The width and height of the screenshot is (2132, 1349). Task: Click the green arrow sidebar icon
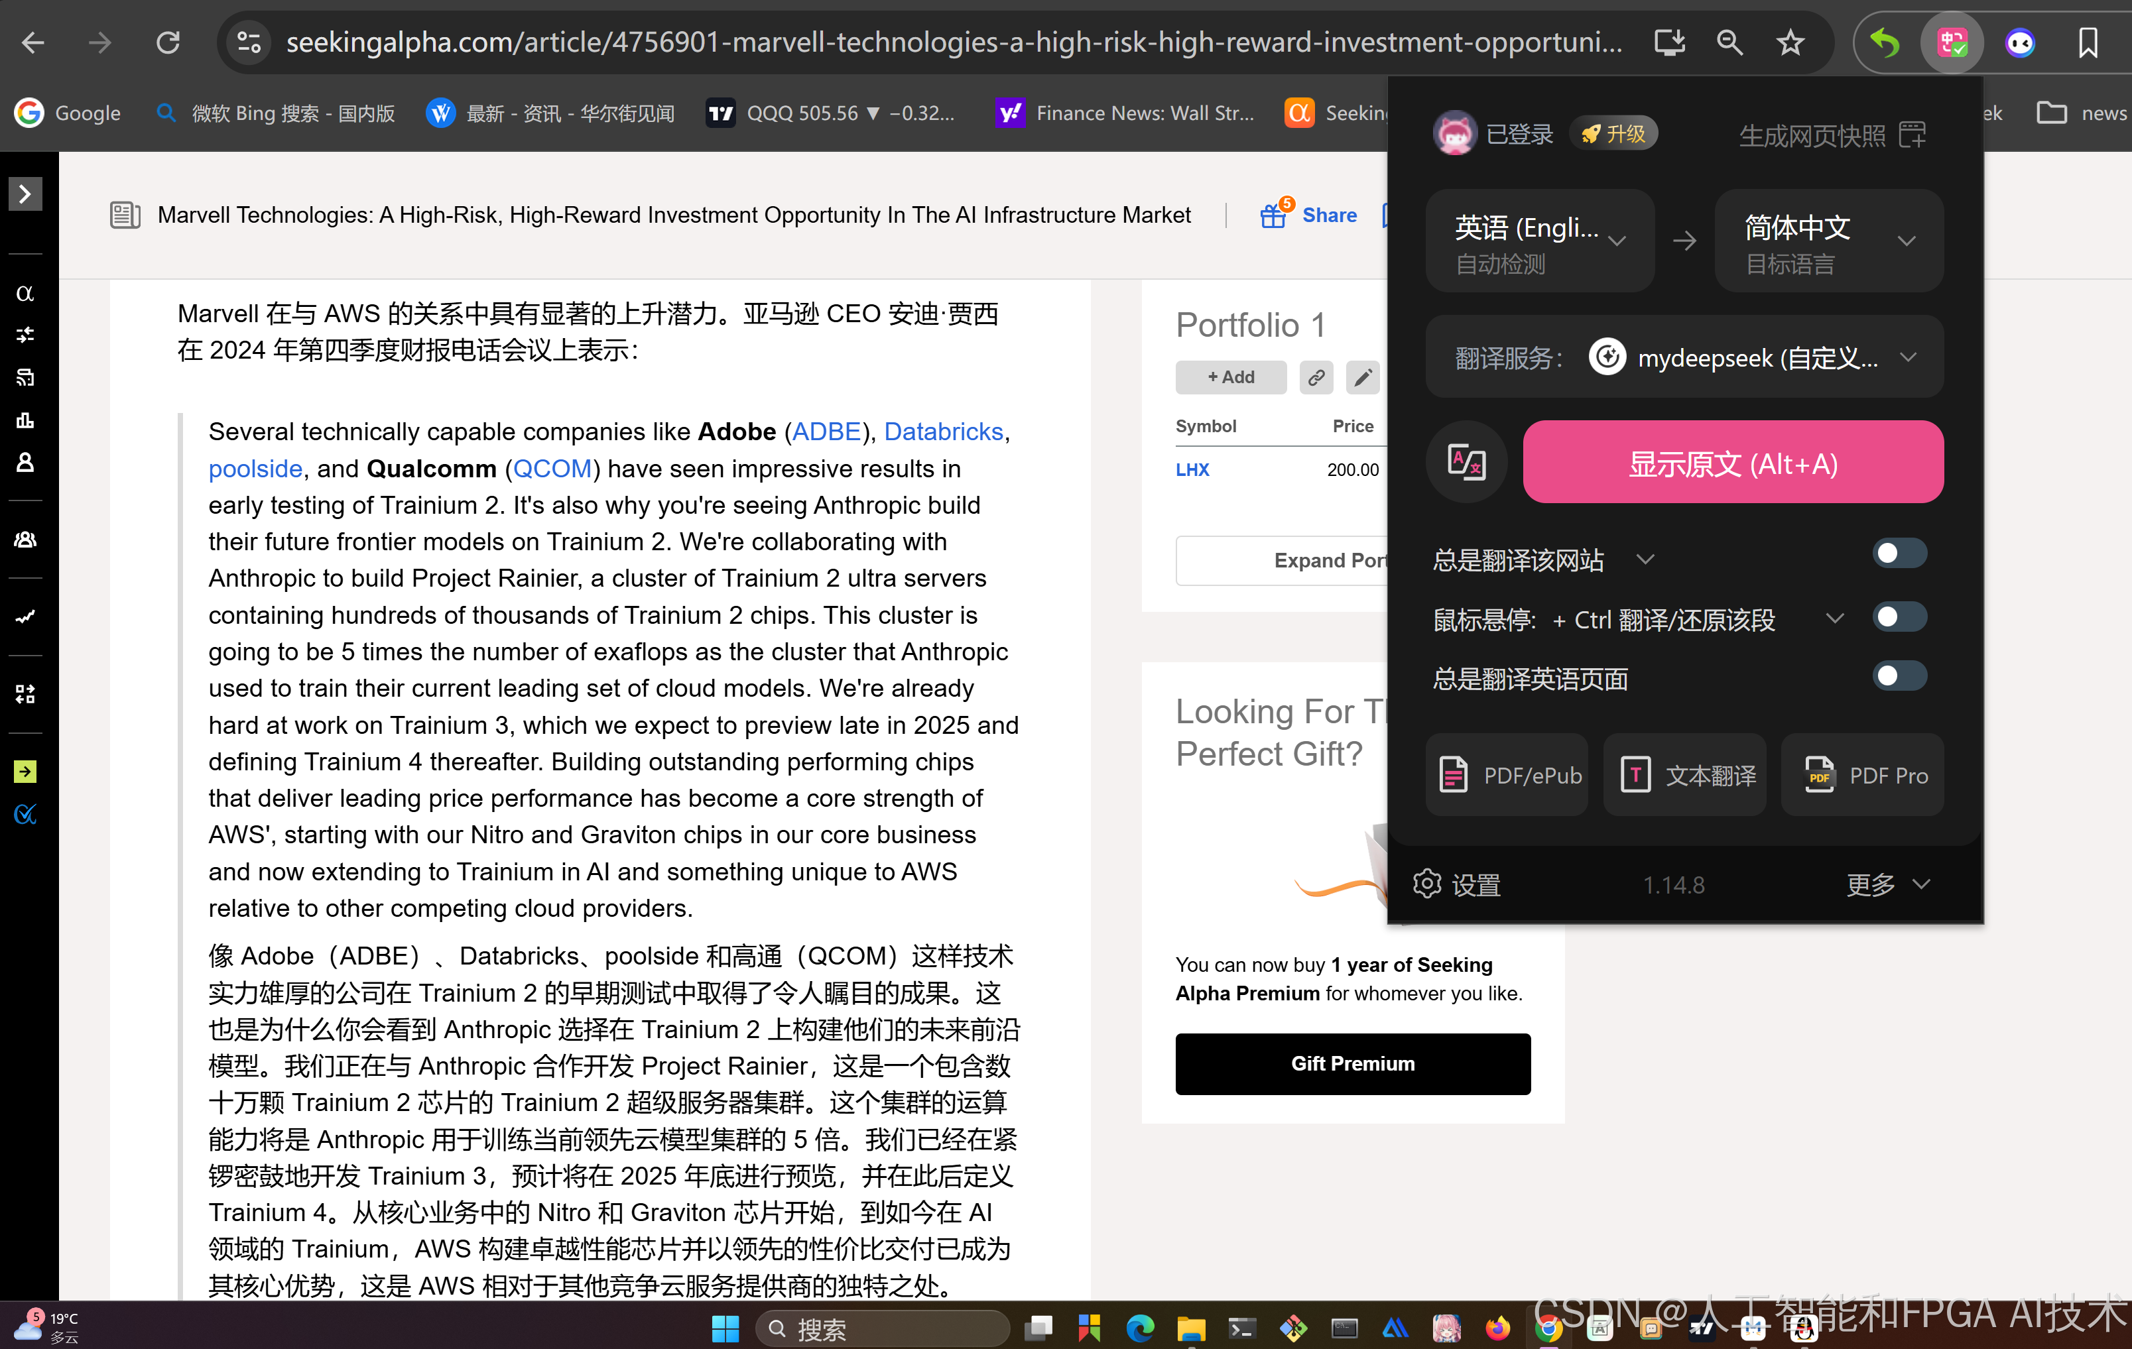tap(25, 771)
